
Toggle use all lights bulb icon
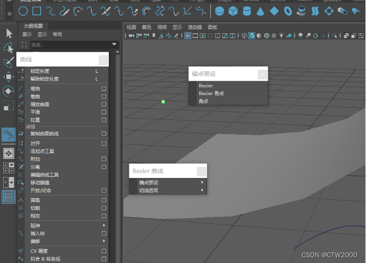(x=281, y=36)
